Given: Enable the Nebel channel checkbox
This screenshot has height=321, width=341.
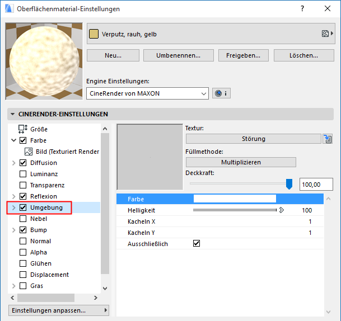Looking at the screenshot, I should [23, 219].
